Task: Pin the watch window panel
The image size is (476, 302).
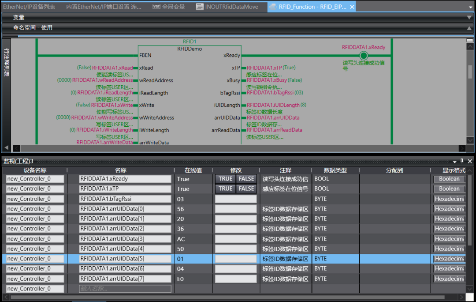Action: pyautogui.click(x=462, y=161)
